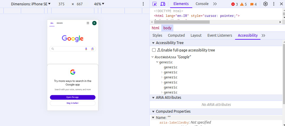Click the scroll right arrow in DOM pane
The height and width of the screenshot is (126, 285).
tap(280, 22)
